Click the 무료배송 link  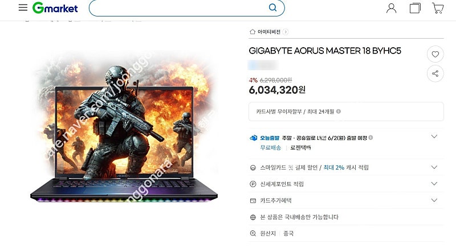(270, 148)
